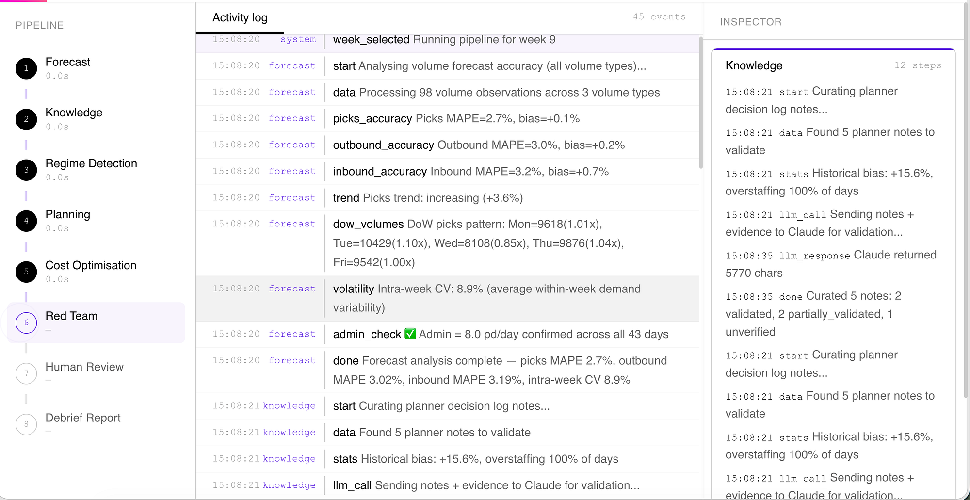Select step 6 Red Team circle icon
The height and width of the screenshot is (500, 970).
pyautogui.click(x=26, y=323)
